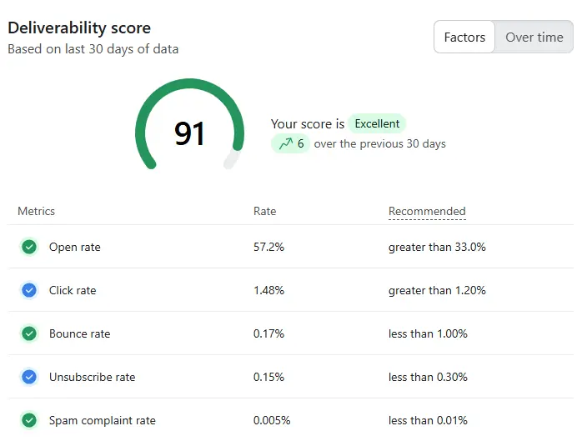Click the Open rate metric label
Screen dimensions: 582x446
(x=74, y=247)
